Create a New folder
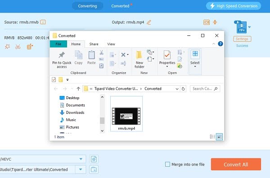 [x=139, y=60]
